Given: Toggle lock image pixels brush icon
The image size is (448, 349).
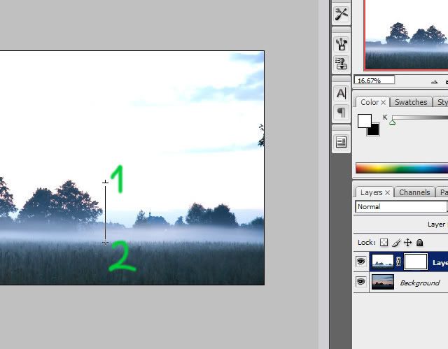Looking at the screenshot, I should 396,243.
